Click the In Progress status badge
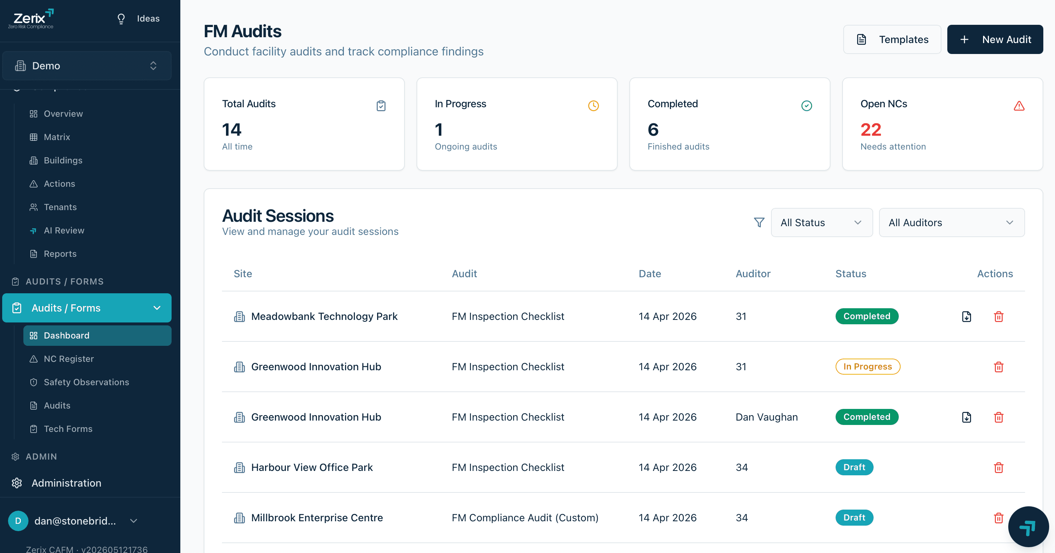 tap(867, 367)
